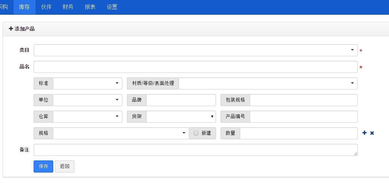Image resolution: width=389 pixels, height=185 pixels.
Task: Expand the 材质/等级/表面处理 dropdown
Action: click(268, 83)
